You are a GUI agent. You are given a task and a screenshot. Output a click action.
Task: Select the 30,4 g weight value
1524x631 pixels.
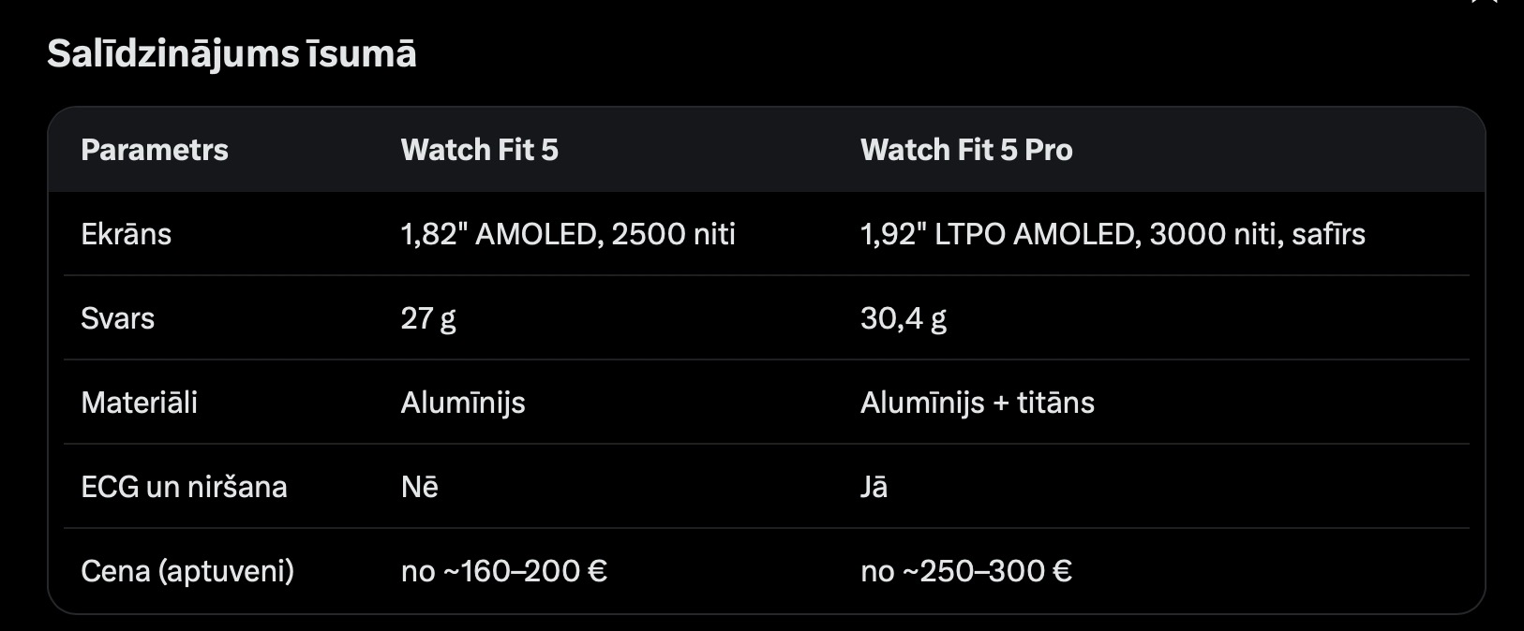(904, 319)
